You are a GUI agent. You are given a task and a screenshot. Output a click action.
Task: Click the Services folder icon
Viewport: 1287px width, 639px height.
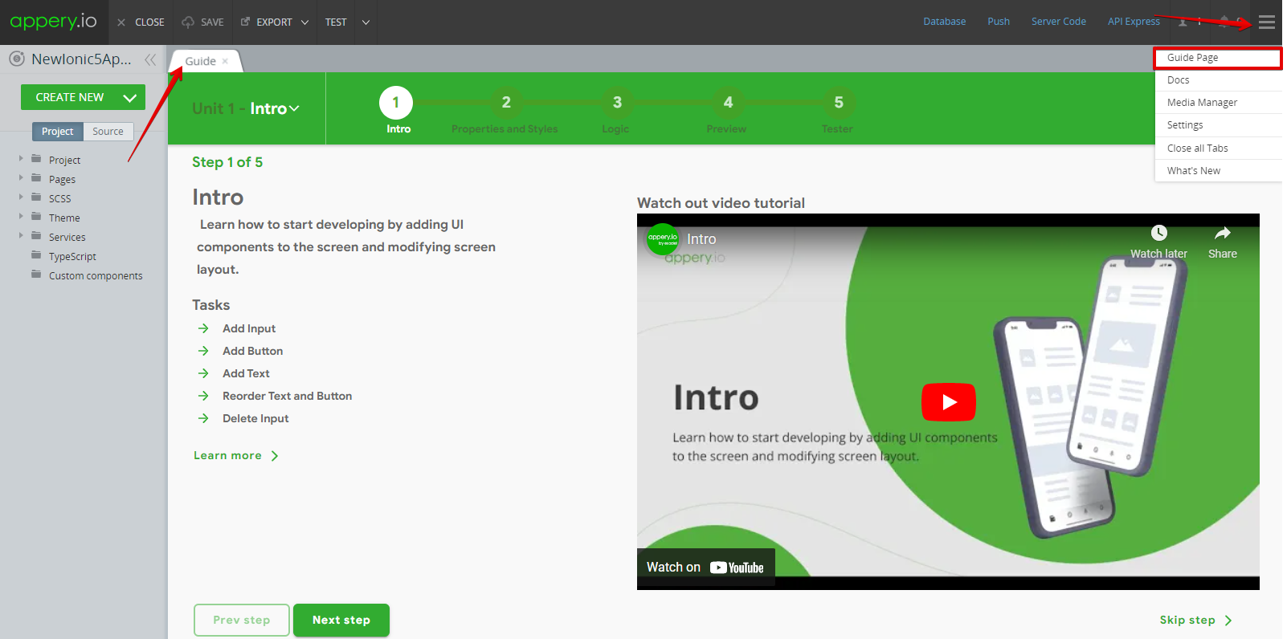36,236
